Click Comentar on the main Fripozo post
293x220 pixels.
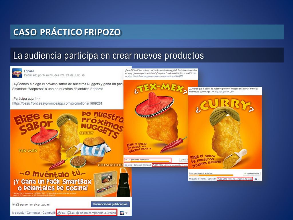(x=33, y=213)
